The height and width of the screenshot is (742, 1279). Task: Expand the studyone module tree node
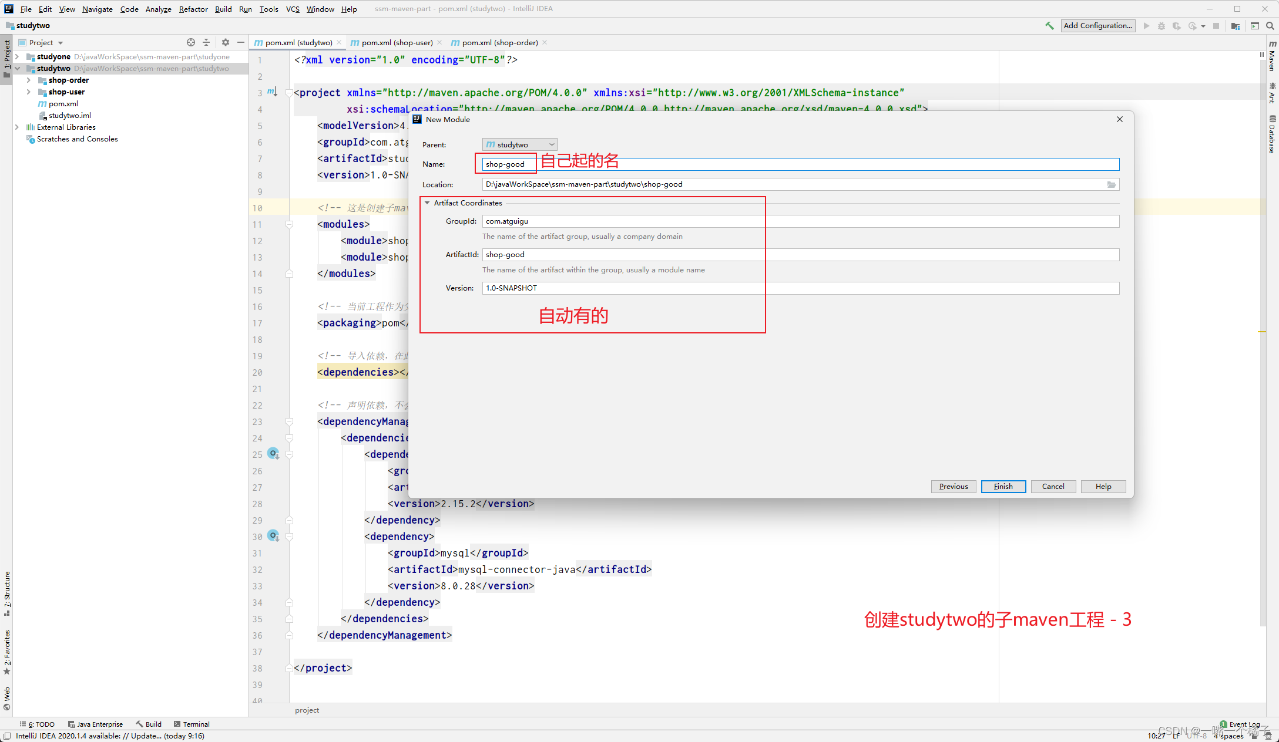[x=17, y=56]
